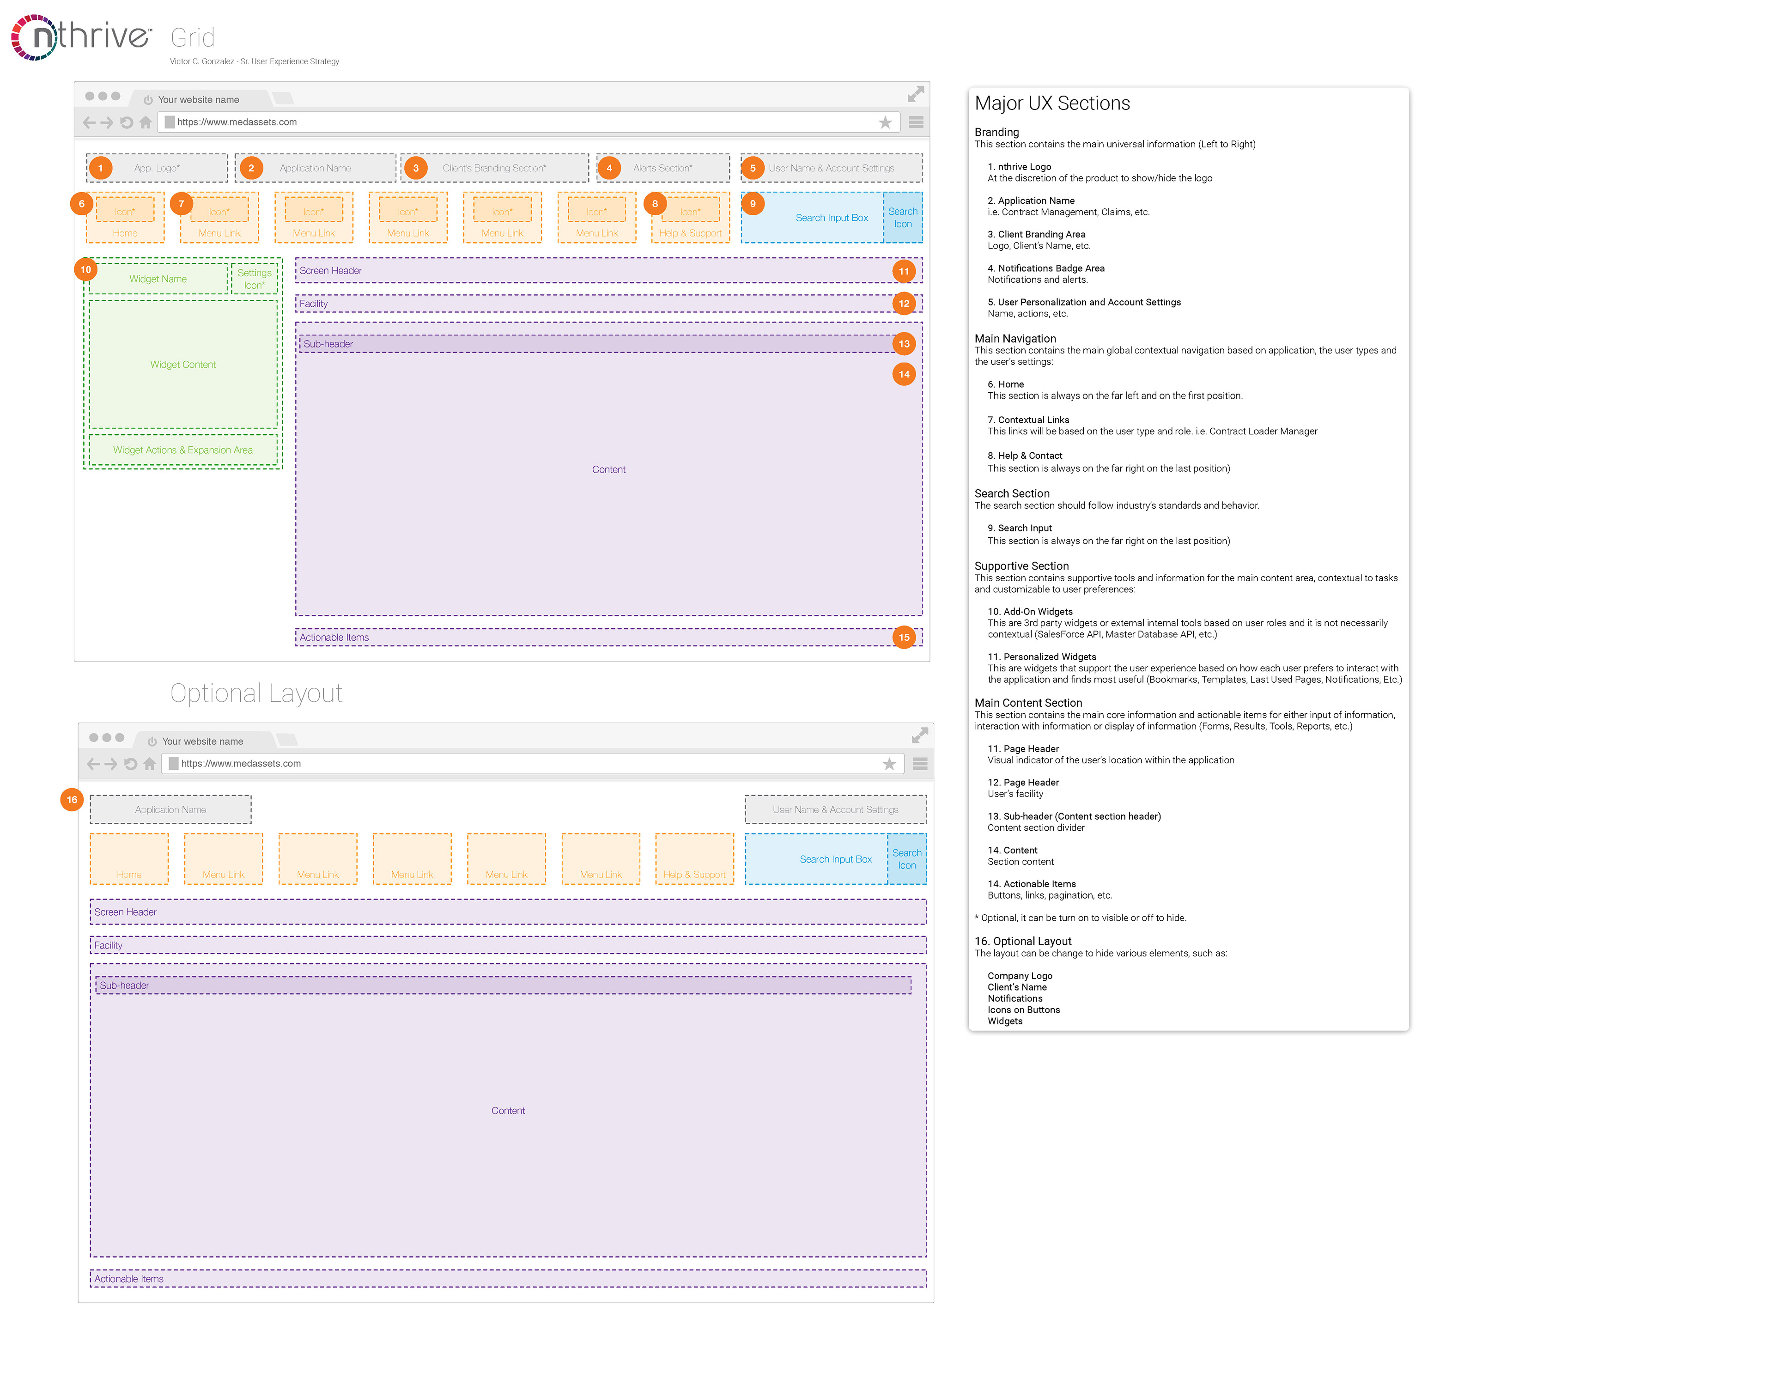This screenshot has width=1774, height=1392.
Task: Click the Search Icon box in top layout
Action: [x=903, y=218]
